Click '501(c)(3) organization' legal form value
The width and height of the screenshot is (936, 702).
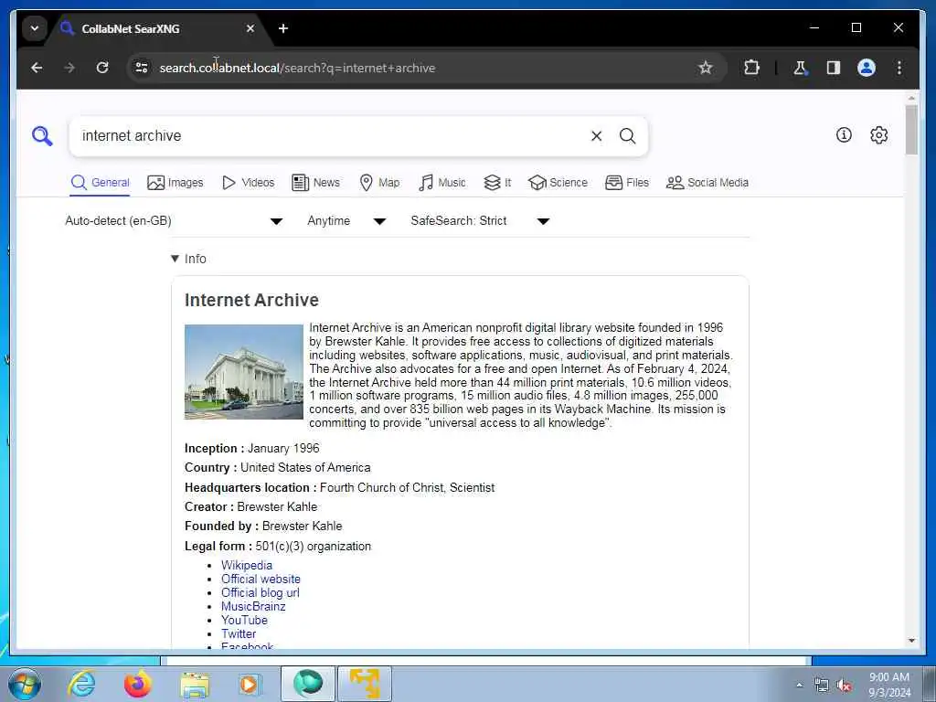[x=314, y=547]
